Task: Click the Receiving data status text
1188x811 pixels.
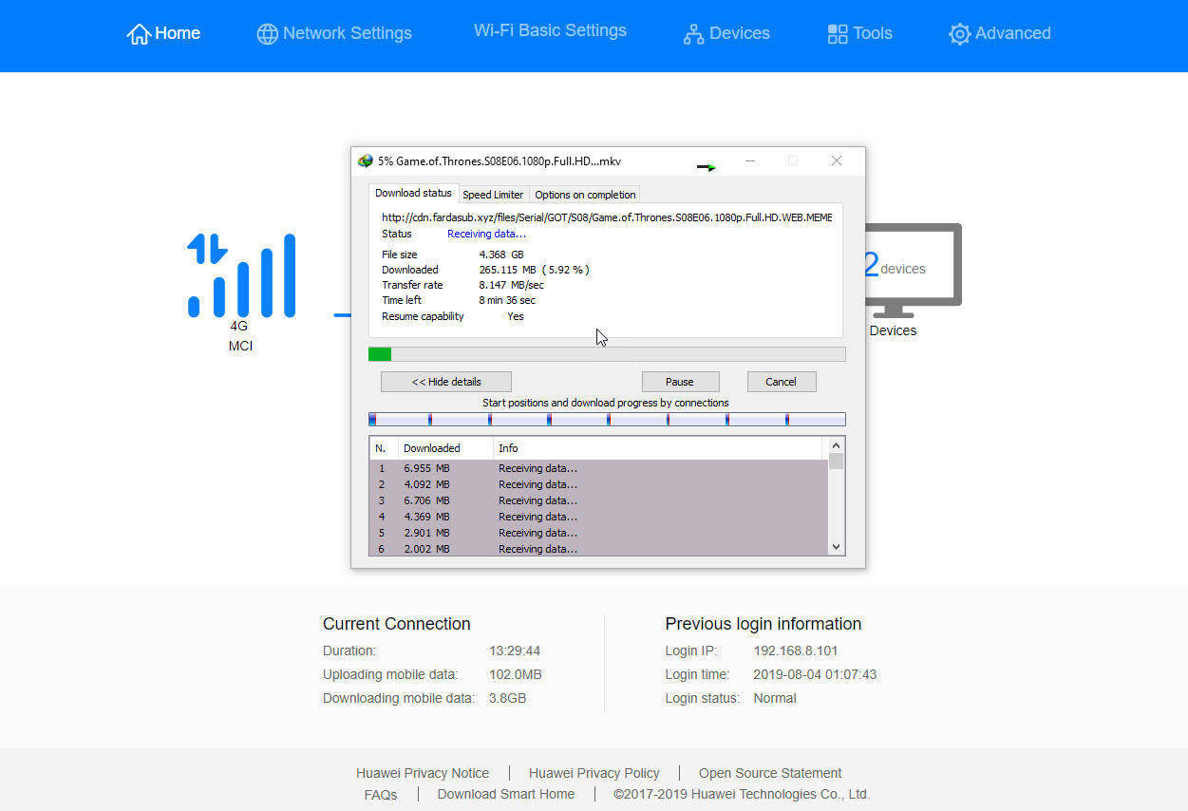Action: pos(486,234)
